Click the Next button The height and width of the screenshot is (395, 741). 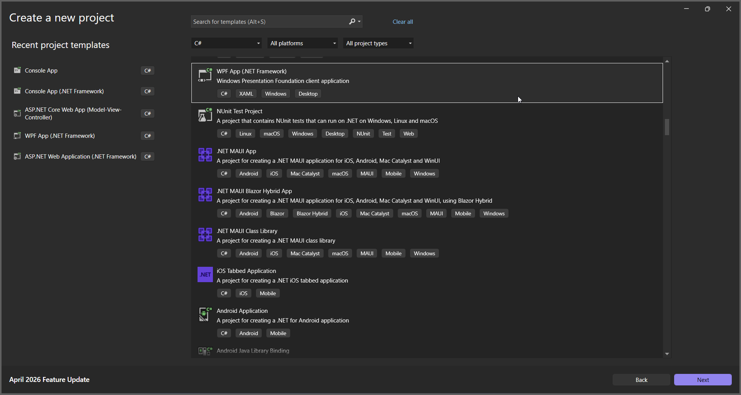703,380
